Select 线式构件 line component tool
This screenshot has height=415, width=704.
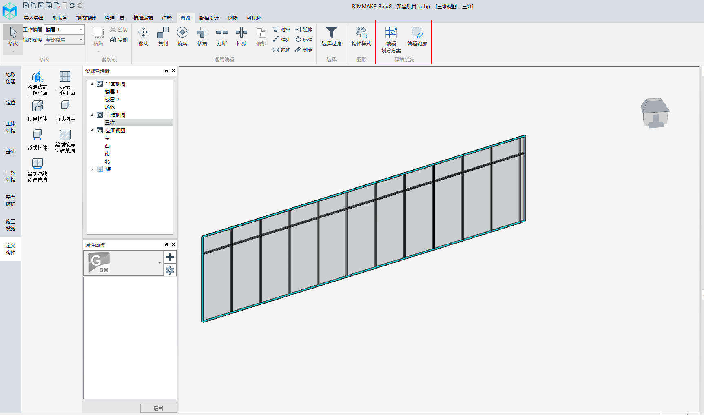click(38, 140)
